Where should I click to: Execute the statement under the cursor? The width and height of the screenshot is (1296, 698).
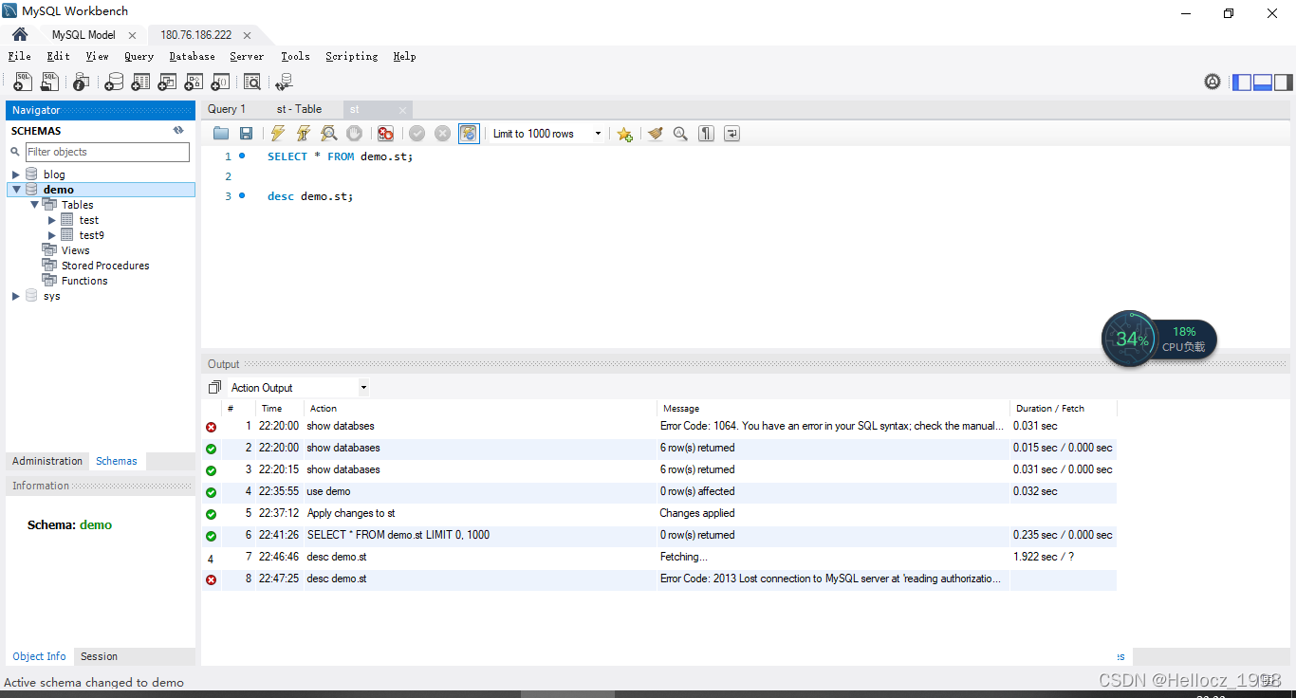(x=304, y=134)
